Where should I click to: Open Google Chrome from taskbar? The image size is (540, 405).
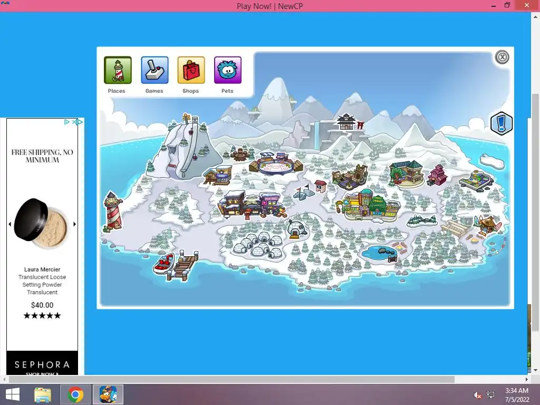click(x=75, y=394)
